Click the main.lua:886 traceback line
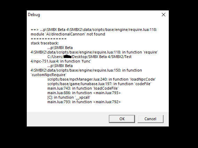The width and height of the screenshot is (198, 148). 84,93
